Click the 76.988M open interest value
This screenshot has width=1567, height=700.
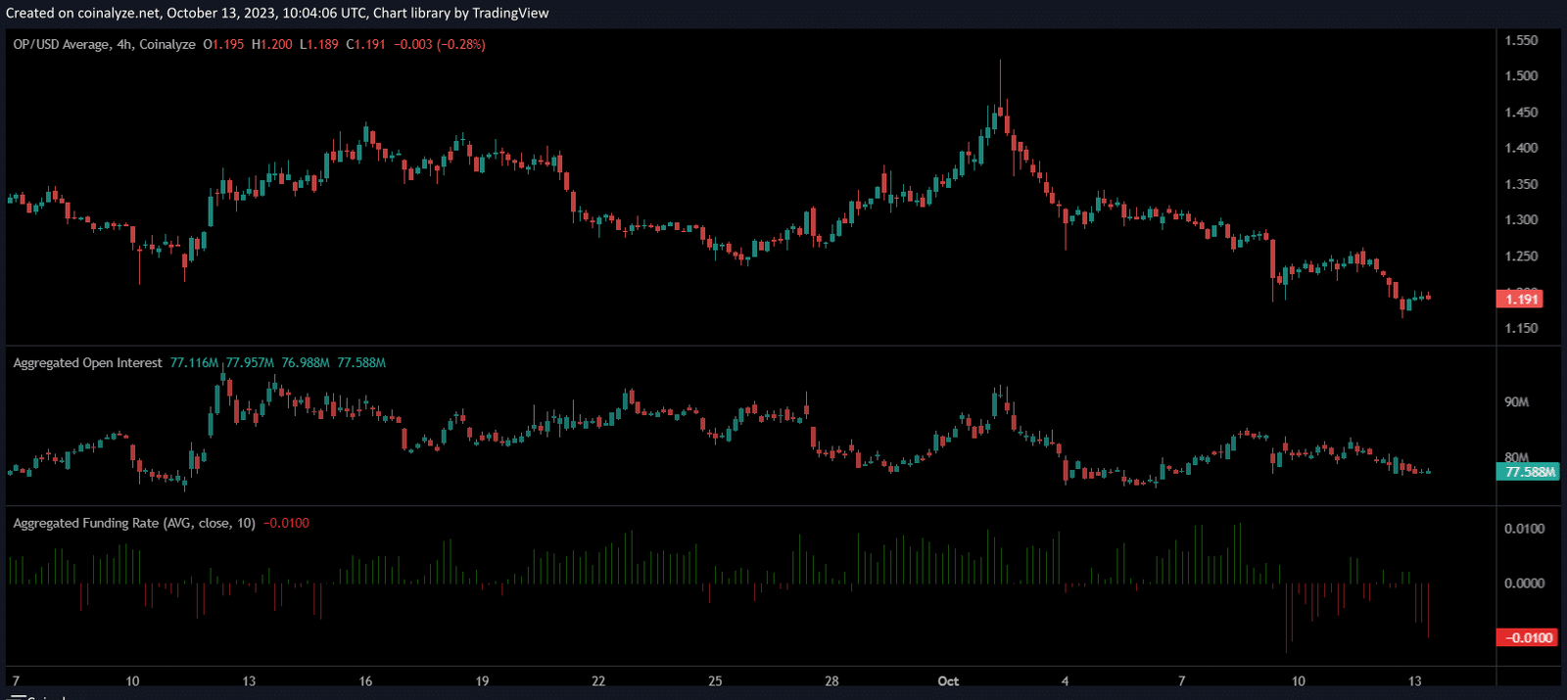pyautogui.click(x=306, y=363)
